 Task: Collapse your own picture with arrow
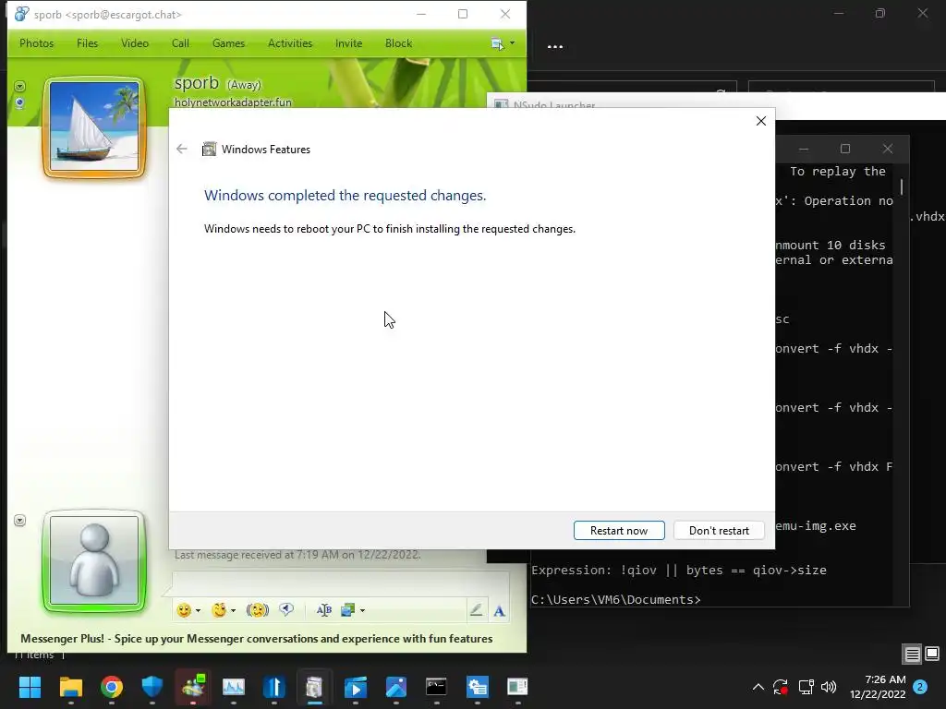(20, 521)
